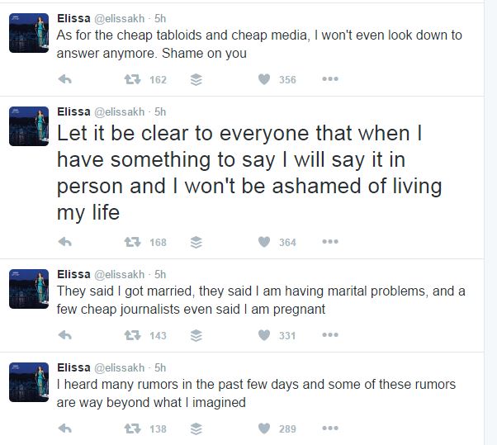Retweet the 'Let it be clear' tweet
The width and height of the screenshot is (497, 445).
(x=132, y=242)
